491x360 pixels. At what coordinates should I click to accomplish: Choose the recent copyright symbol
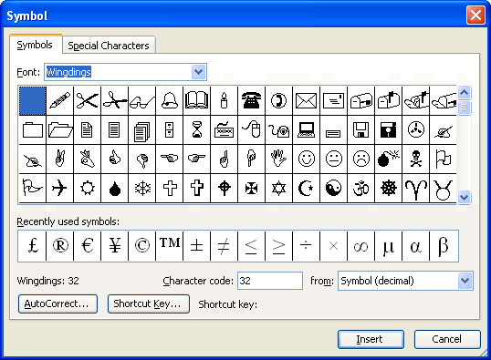142,246
